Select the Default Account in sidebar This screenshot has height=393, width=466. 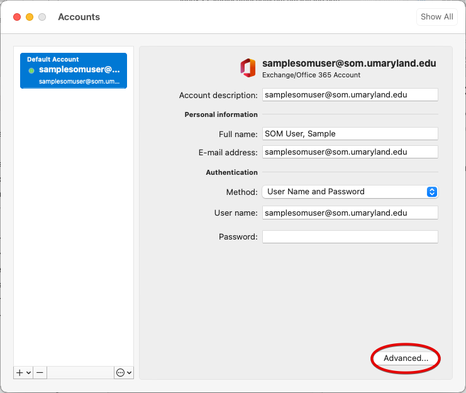pos(74,70)
